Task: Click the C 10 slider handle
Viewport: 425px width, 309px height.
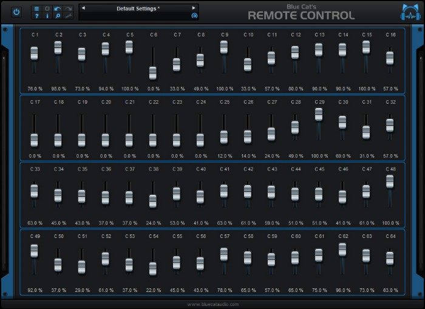Action: point(248,65)
